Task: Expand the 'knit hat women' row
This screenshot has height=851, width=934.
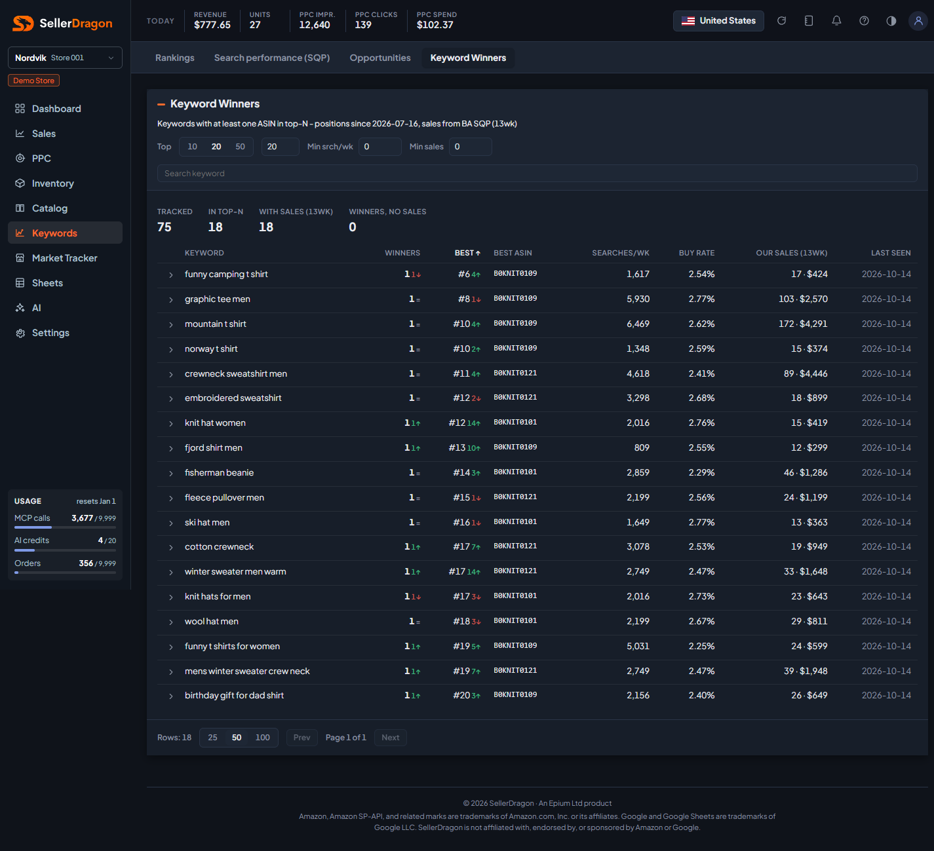Action: click(x=171, y=424)
